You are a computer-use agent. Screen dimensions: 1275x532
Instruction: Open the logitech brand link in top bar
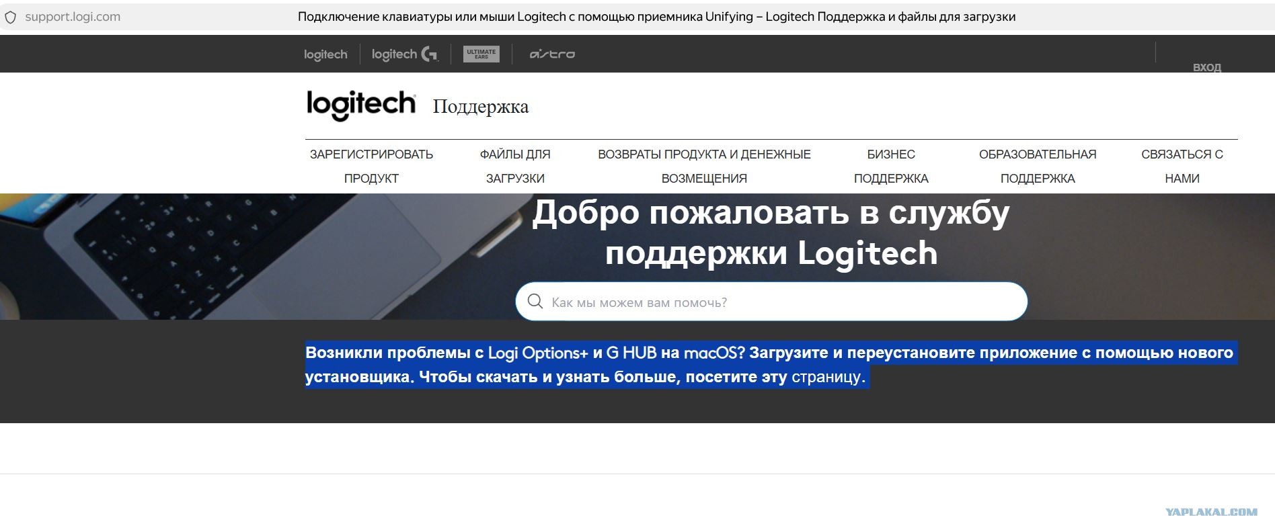point(325,54)
